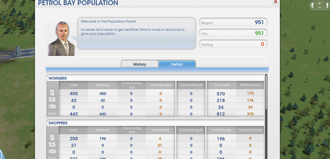Click the high wealth icon in Shoppers table
The height and width of the screenshot is (159, 330).
pyautogui.click(x=52, y=152)
